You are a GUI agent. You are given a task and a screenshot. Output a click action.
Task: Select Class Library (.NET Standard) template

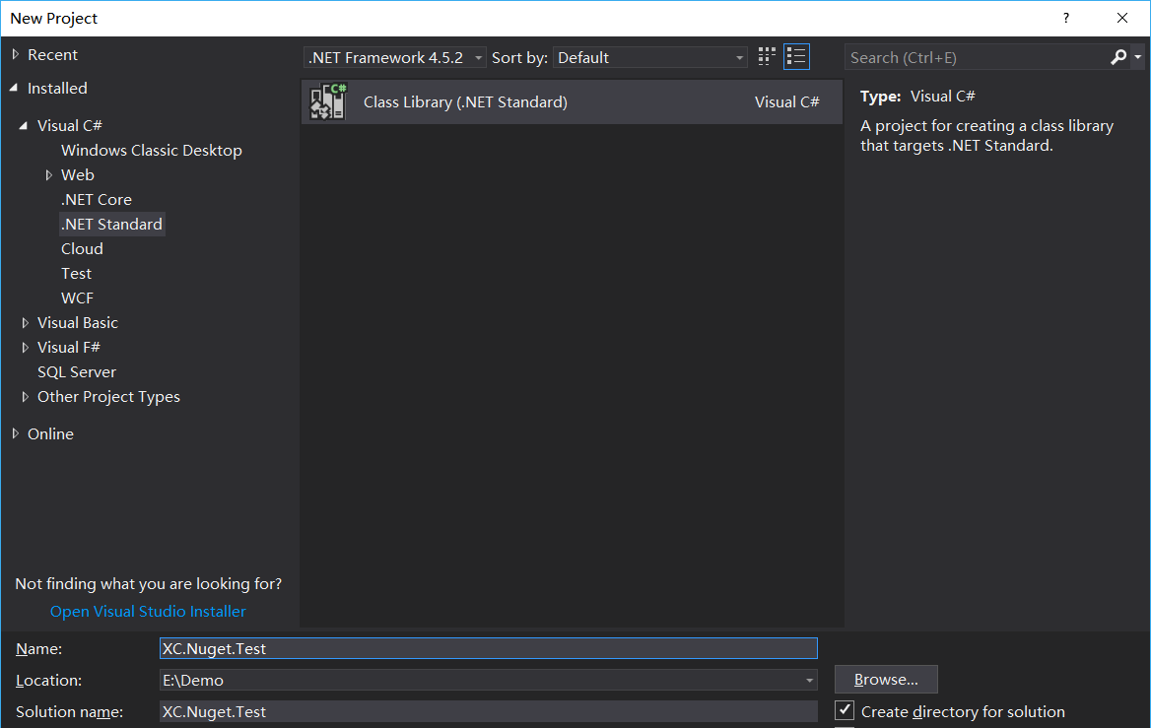pos(572,102)
